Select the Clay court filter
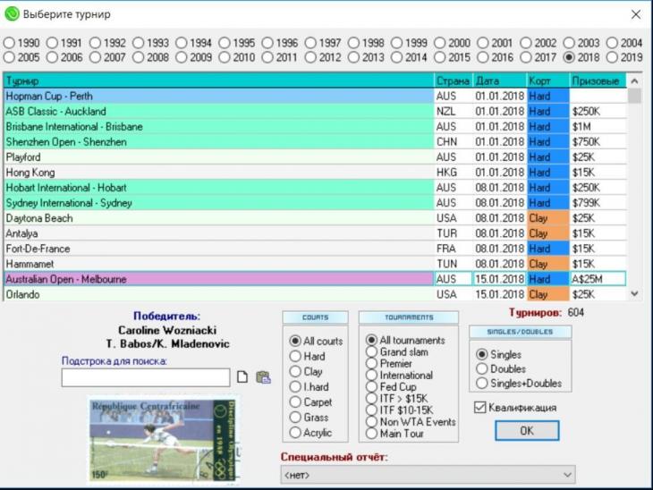Viewport: 653px width, 490px height. pyautogui.click(x=295, y=371)
